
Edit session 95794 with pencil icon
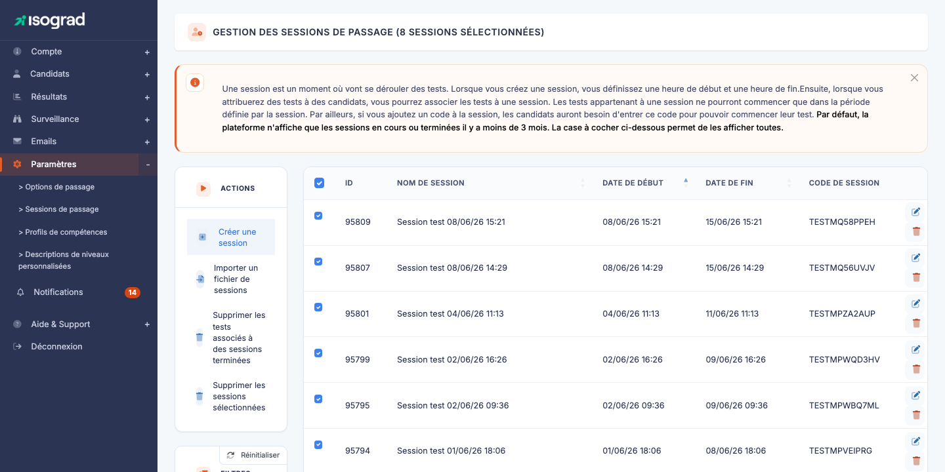[x=916, y=441]
